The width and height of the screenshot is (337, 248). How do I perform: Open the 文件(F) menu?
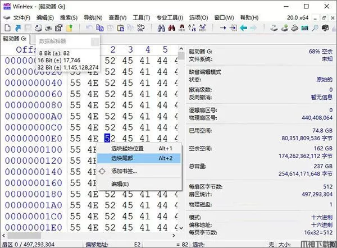21,17
